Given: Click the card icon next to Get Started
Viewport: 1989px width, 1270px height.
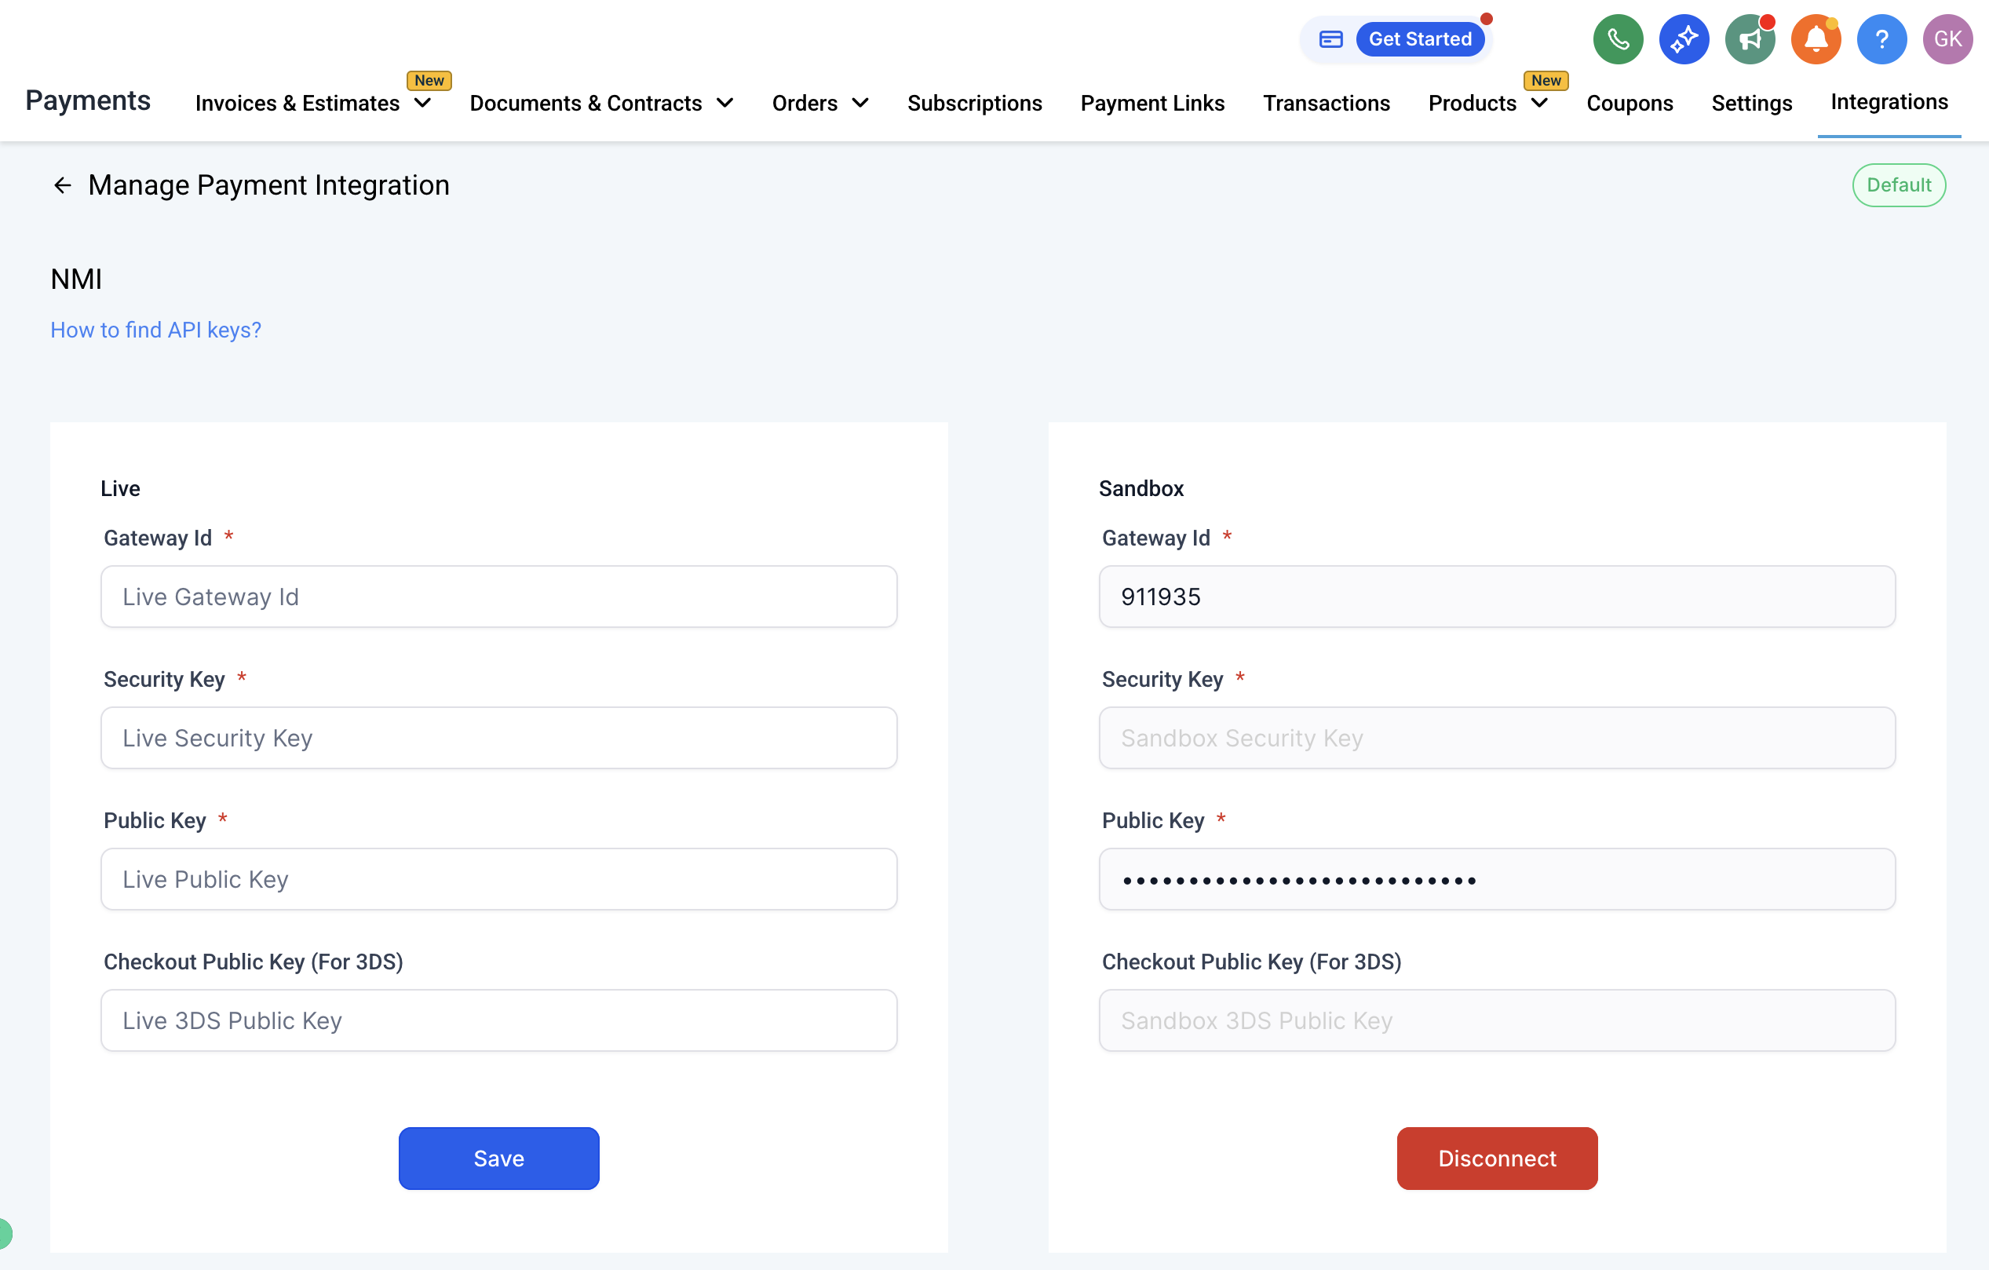Looking at the screenshot, I should pos(1330,38).
